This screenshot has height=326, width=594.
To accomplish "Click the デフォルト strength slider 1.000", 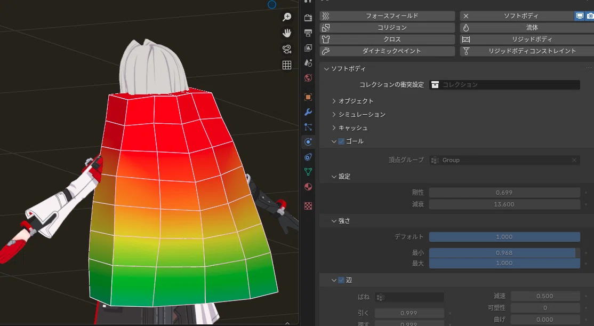I will tap(504, 237).
